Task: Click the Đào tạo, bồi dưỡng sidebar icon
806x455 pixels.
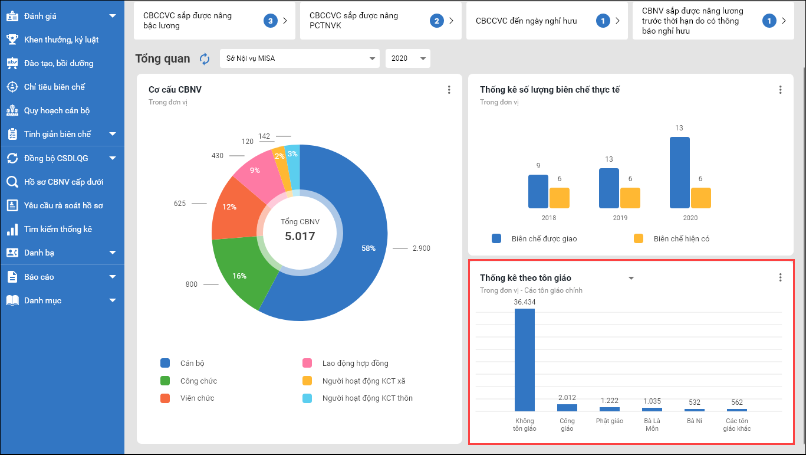Action: (12, 63)
